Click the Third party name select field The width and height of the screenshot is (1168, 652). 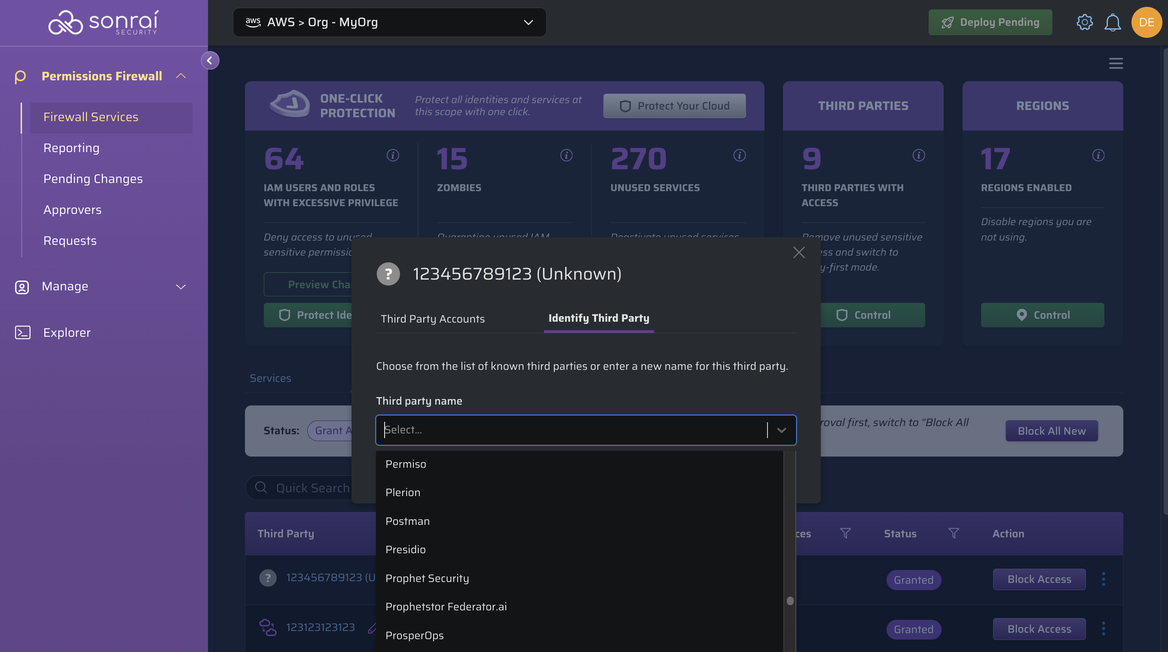(x=586, y=430)
